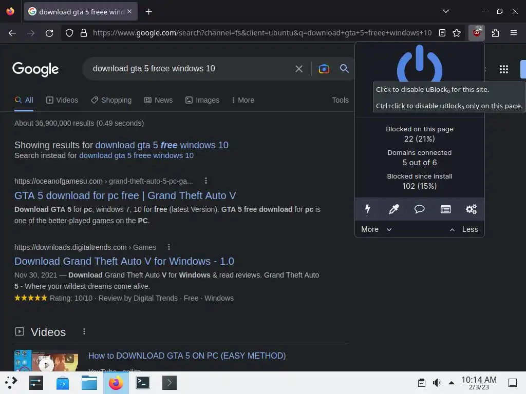Search by image camera icon
Image resolution: width=526 pixels, height=394 pixels.
click(324, 69)
